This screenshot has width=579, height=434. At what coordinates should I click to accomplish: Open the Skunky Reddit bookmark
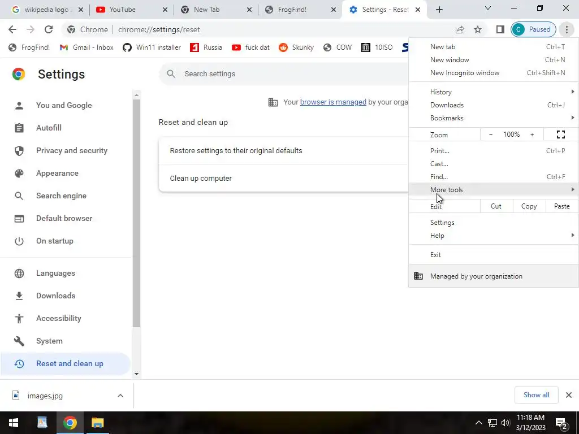(x=296, y=47)
